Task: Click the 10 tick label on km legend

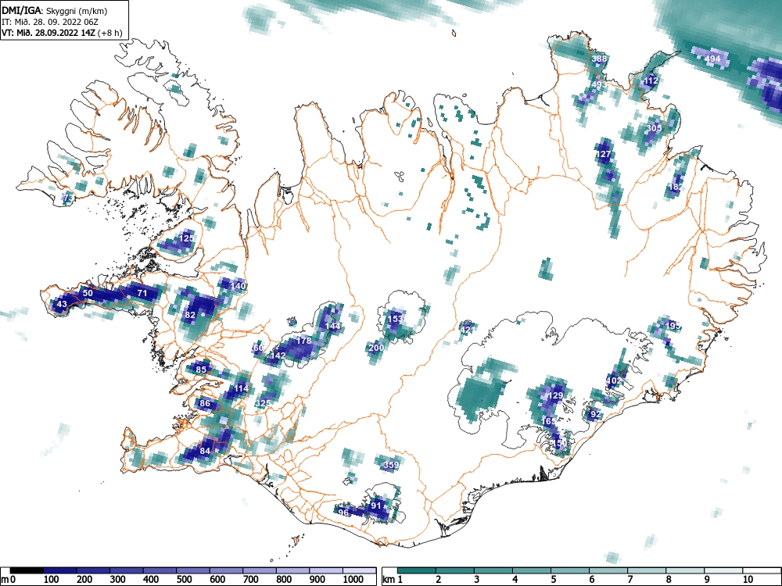Action: 747,580
